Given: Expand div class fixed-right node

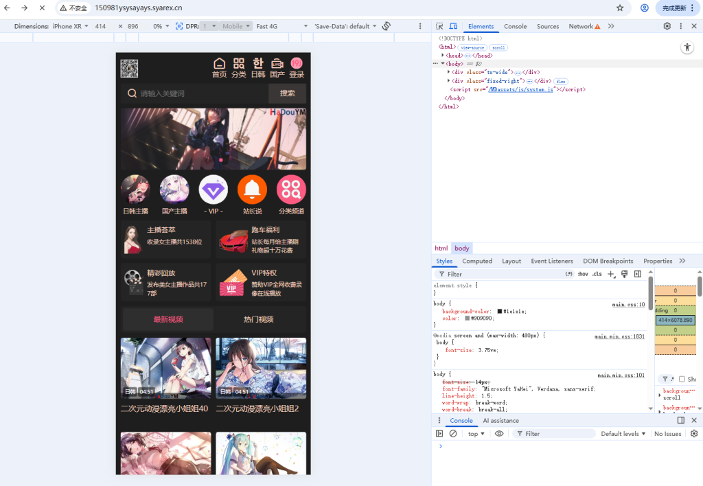Looking at the screenshot, I should (449, 81).
